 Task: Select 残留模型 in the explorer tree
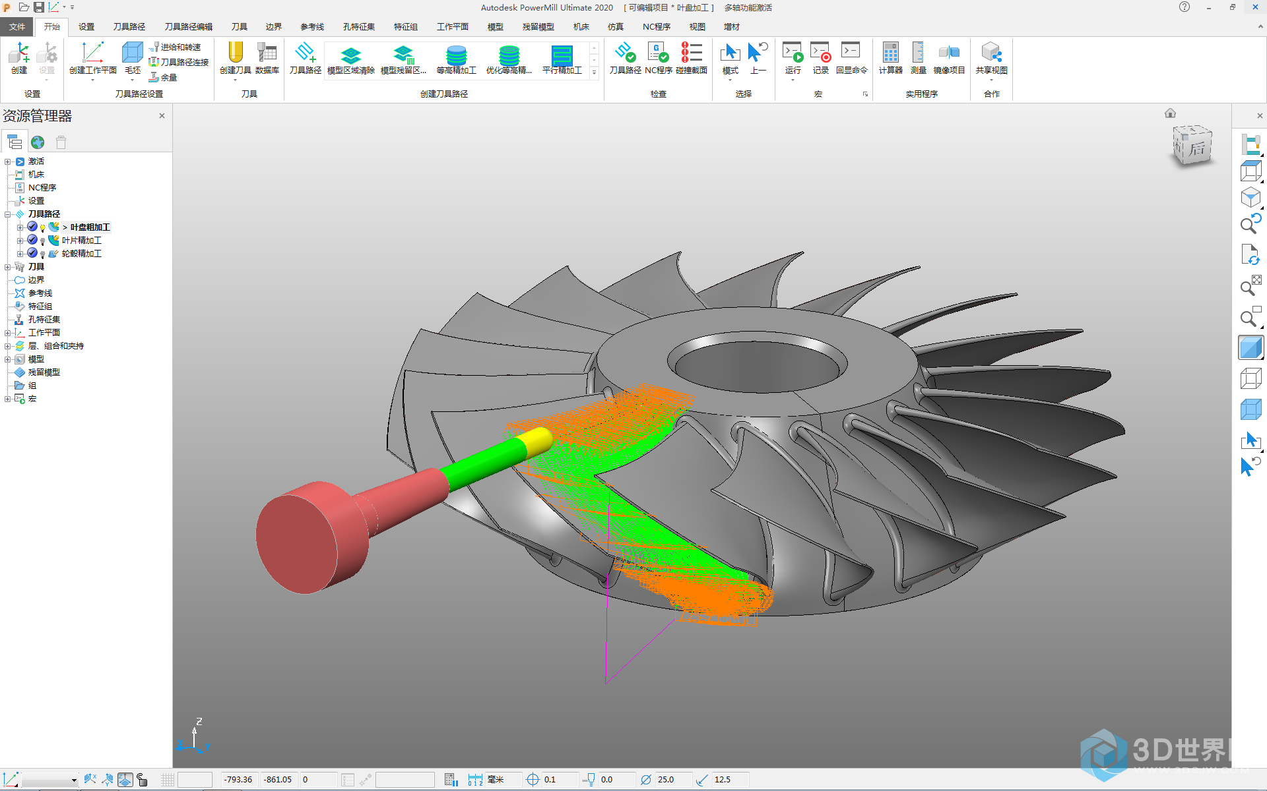[x=44, y=372]
